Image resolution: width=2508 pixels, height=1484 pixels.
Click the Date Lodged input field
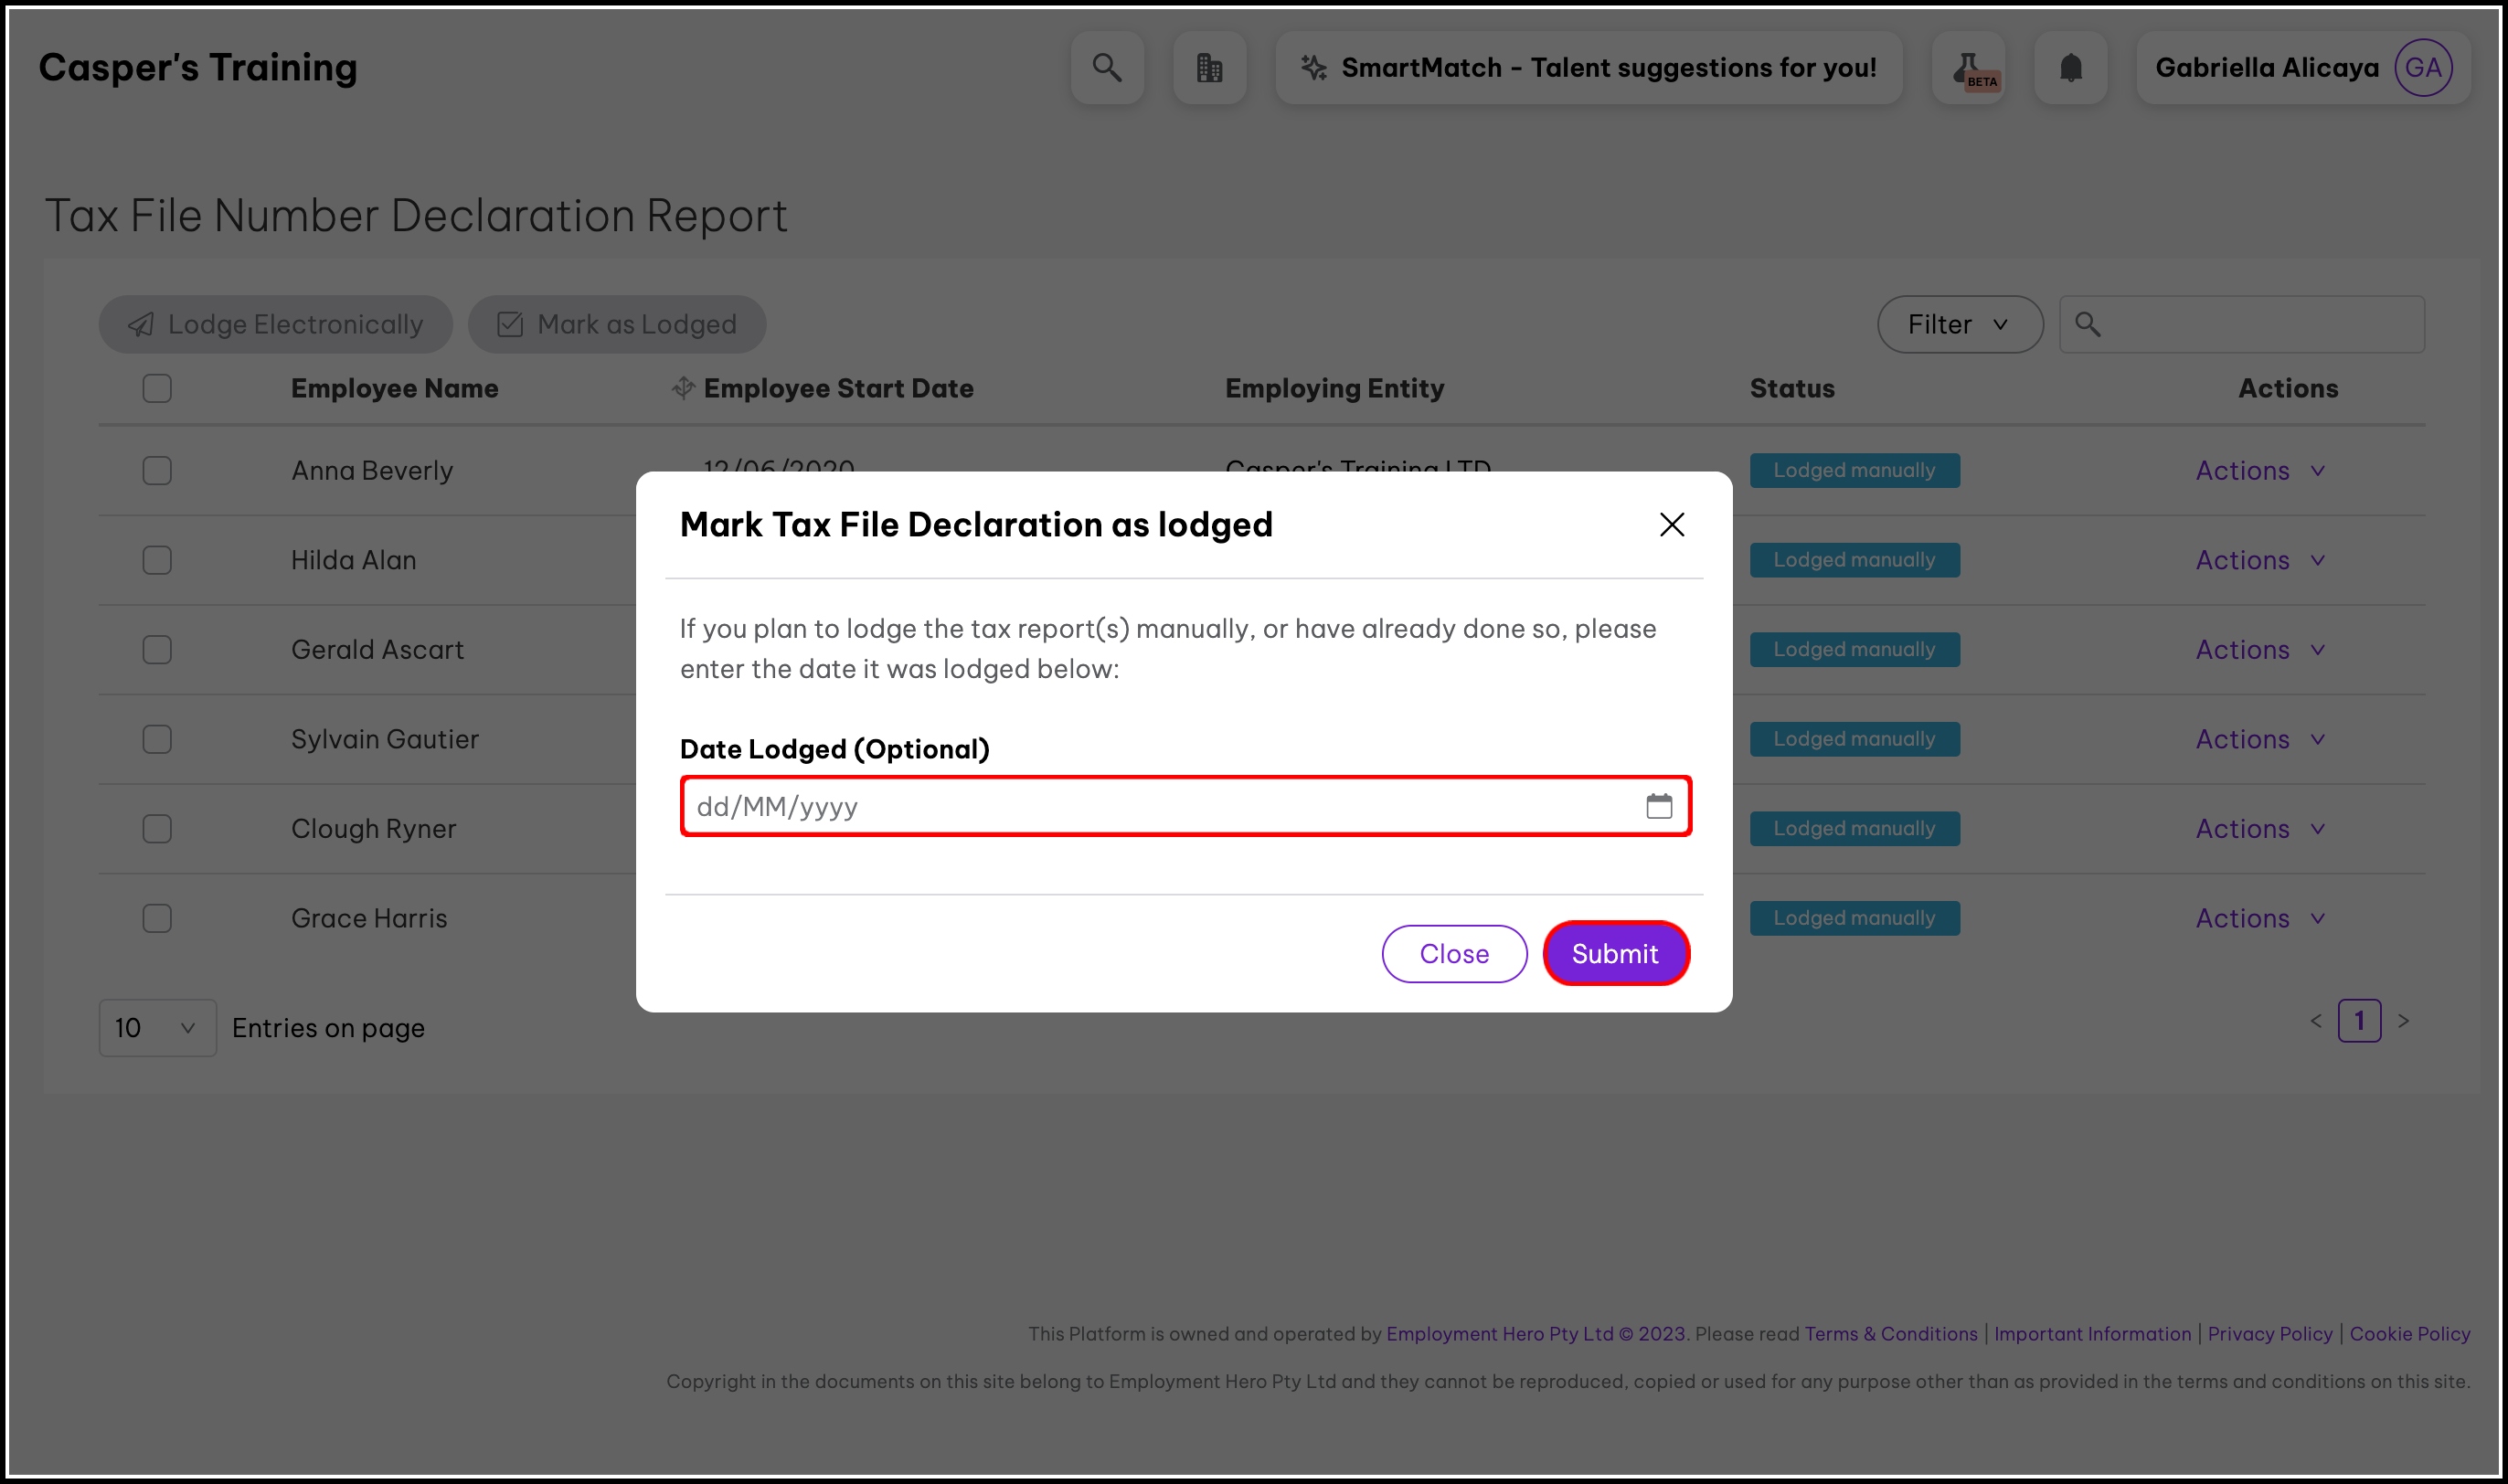pyautogui.click(x=1185, y=806)
